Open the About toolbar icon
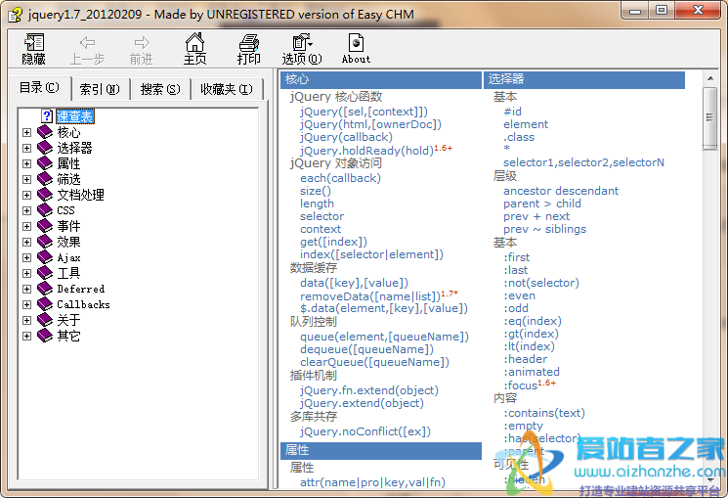 (x=356, y=43)
